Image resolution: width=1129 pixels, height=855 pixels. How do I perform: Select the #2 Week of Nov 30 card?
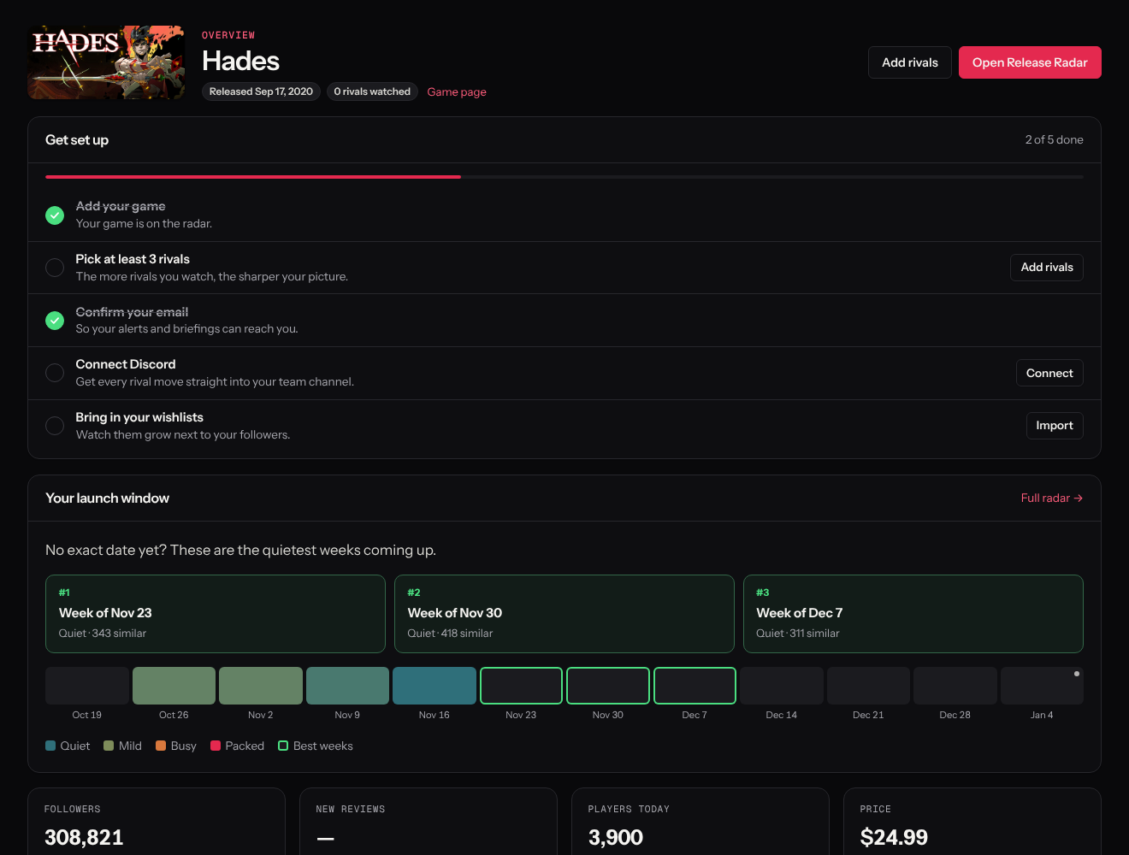click(x=564, y=614)
